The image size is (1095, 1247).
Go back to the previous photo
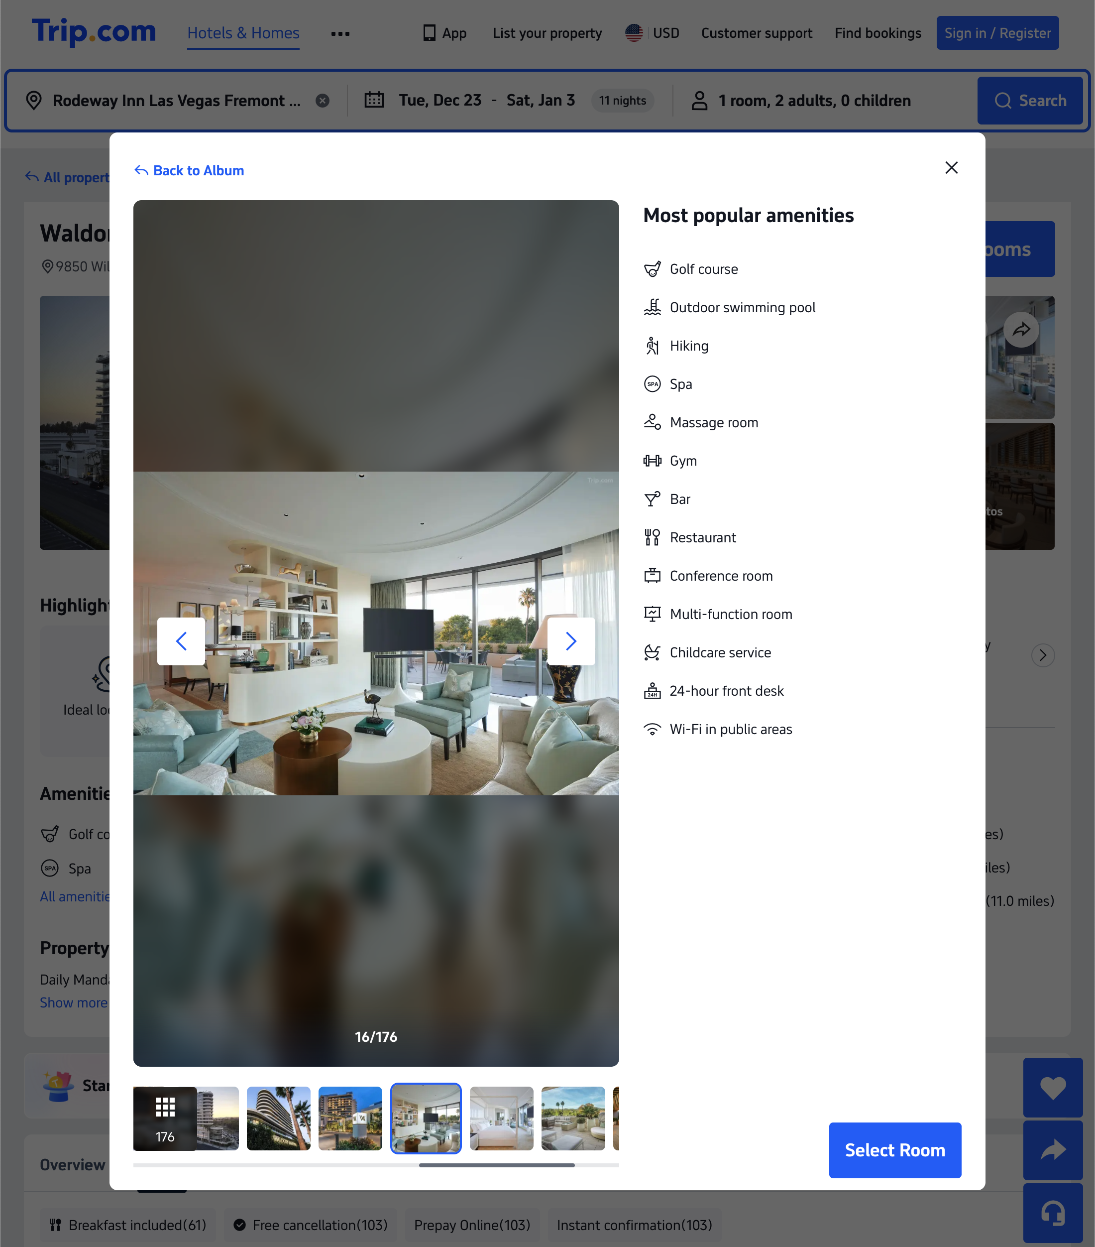tap(181, 641)
